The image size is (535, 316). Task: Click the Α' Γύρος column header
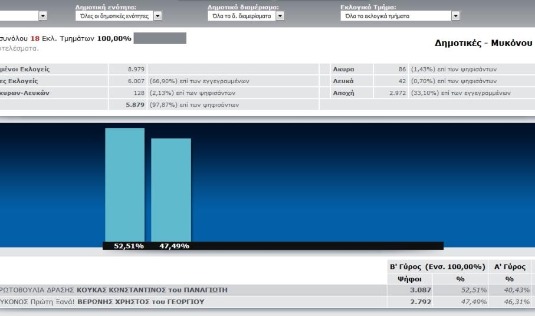coord(510,267)
